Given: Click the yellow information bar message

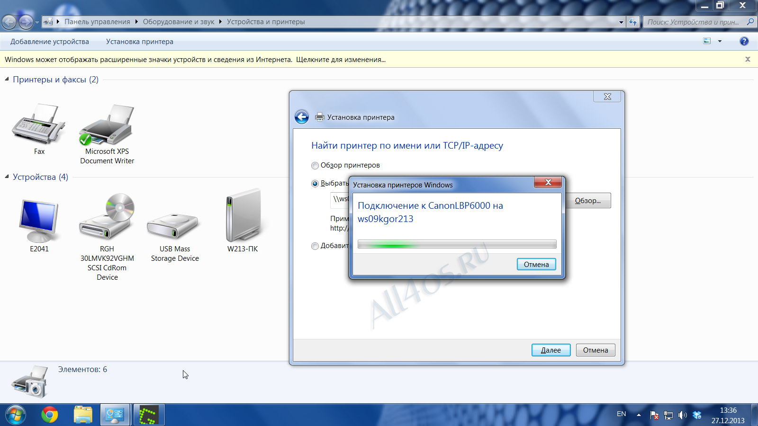Looking at the screenshot, I should click(195, 60).
